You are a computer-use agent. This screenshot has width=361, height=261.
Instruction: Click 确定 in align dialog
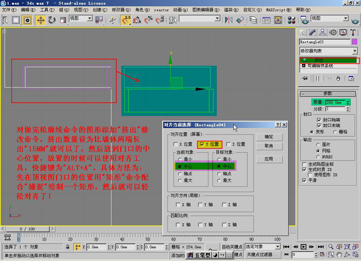tap(269, 137)
